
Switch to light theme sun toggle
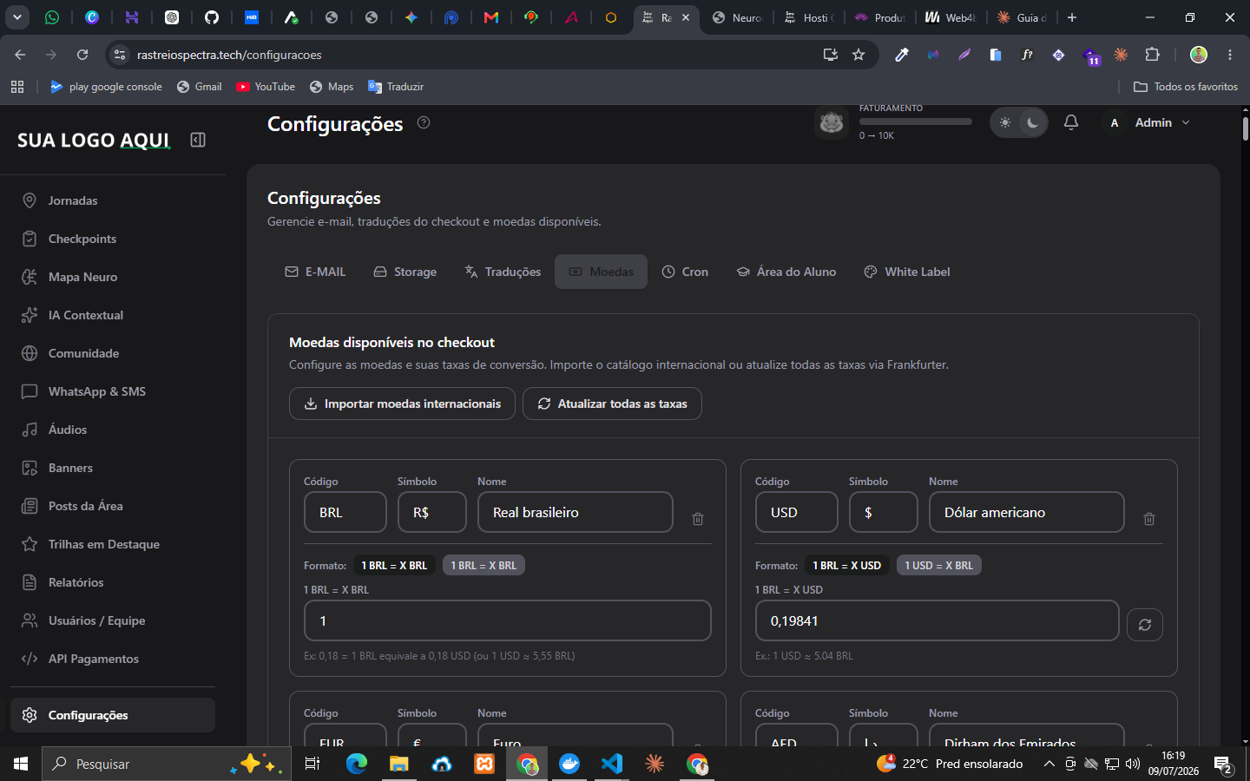1005,122
